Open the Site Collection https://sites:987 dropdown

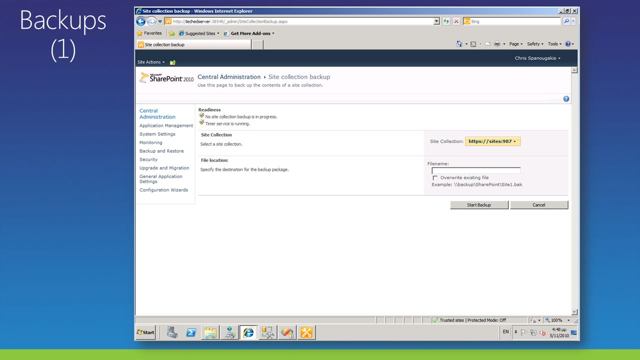point(492,141)
